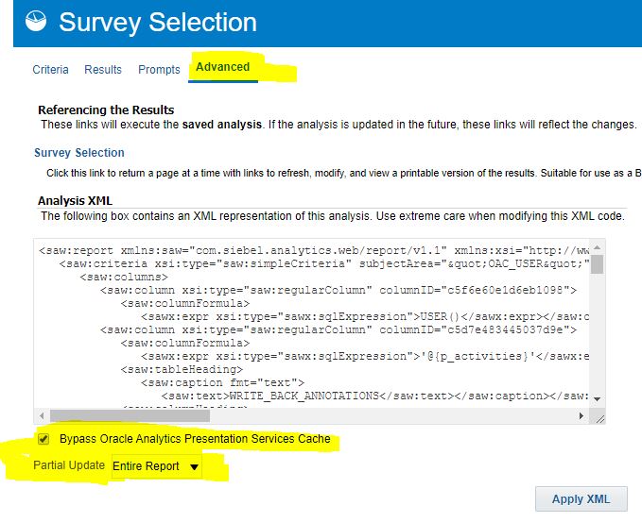
Task: Go to the Prompts tab
Action: [159, 69]
